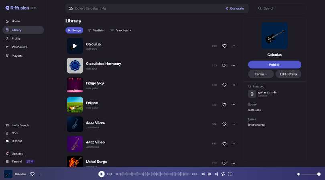Favorite Metal Surge
The width and height of the screenshot is (325, 180).
pyautogui.click(x=224, y=163)
